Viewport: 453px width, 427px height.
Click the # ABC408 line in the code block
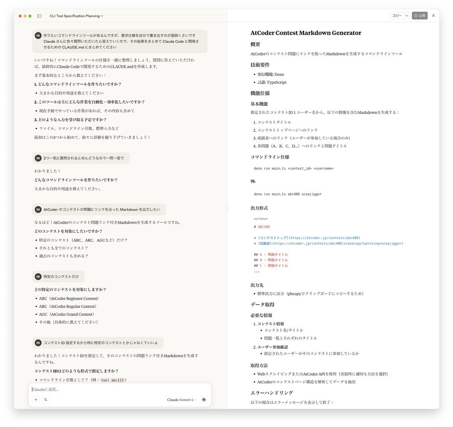pyautogui.click(x=262, y=227)
